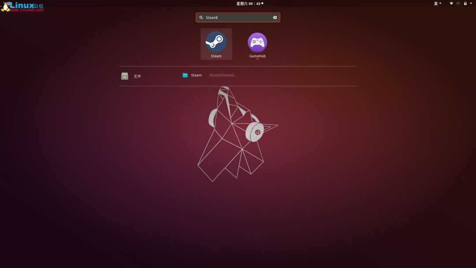The height and width of the screenshot is (268, 476).
Task: Open the GameHub app icon
Action: [257, 45]
